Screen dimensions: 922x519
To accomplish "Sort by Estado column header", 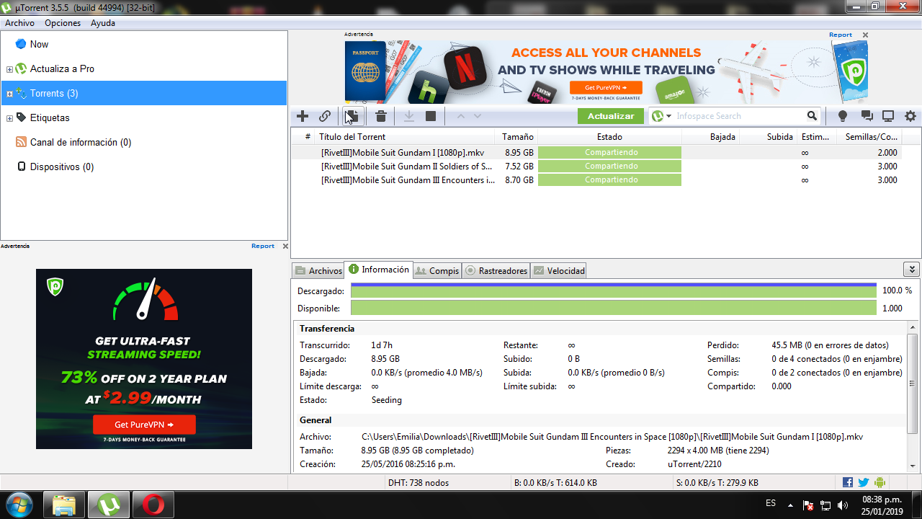I will (609, 136).
